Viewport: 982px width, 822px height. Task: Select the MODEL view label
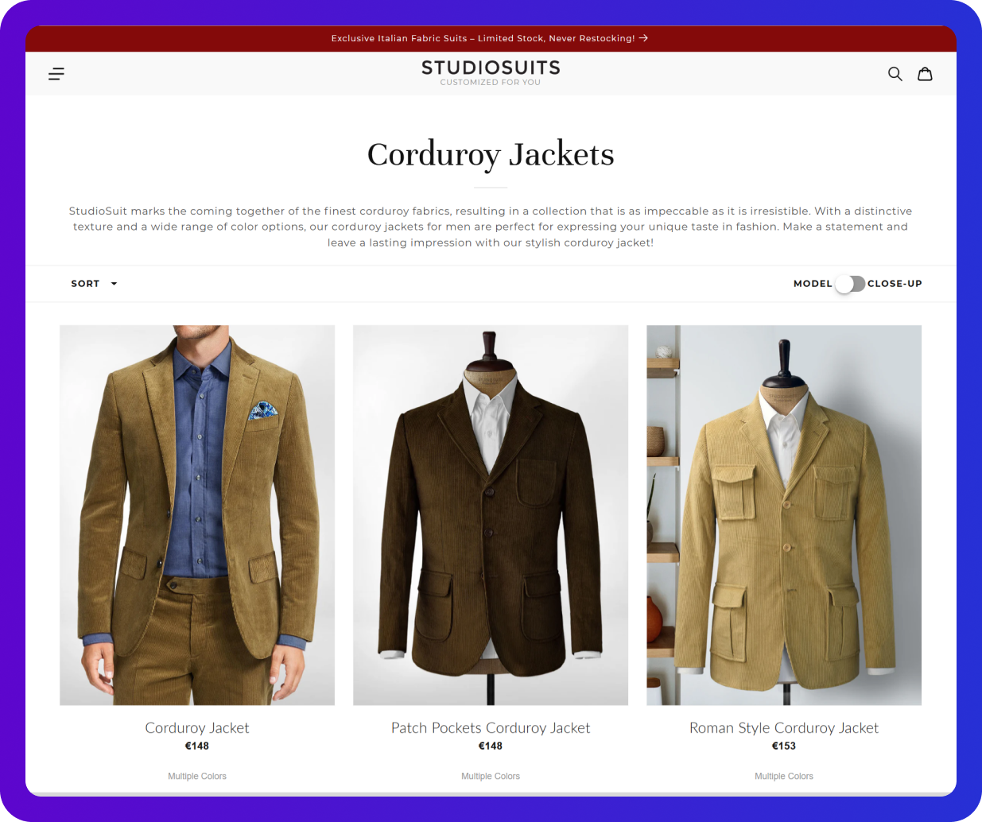[x=813, y=284]
